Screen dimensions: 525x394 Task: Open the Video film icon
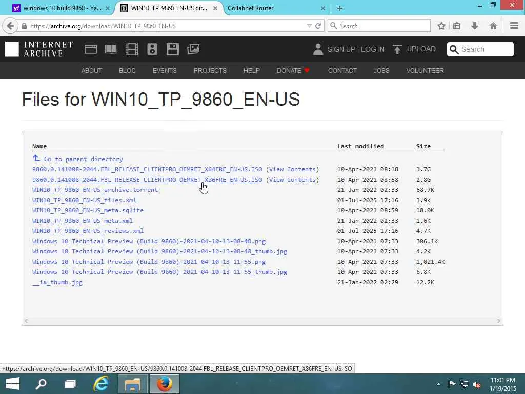[132, 49]
